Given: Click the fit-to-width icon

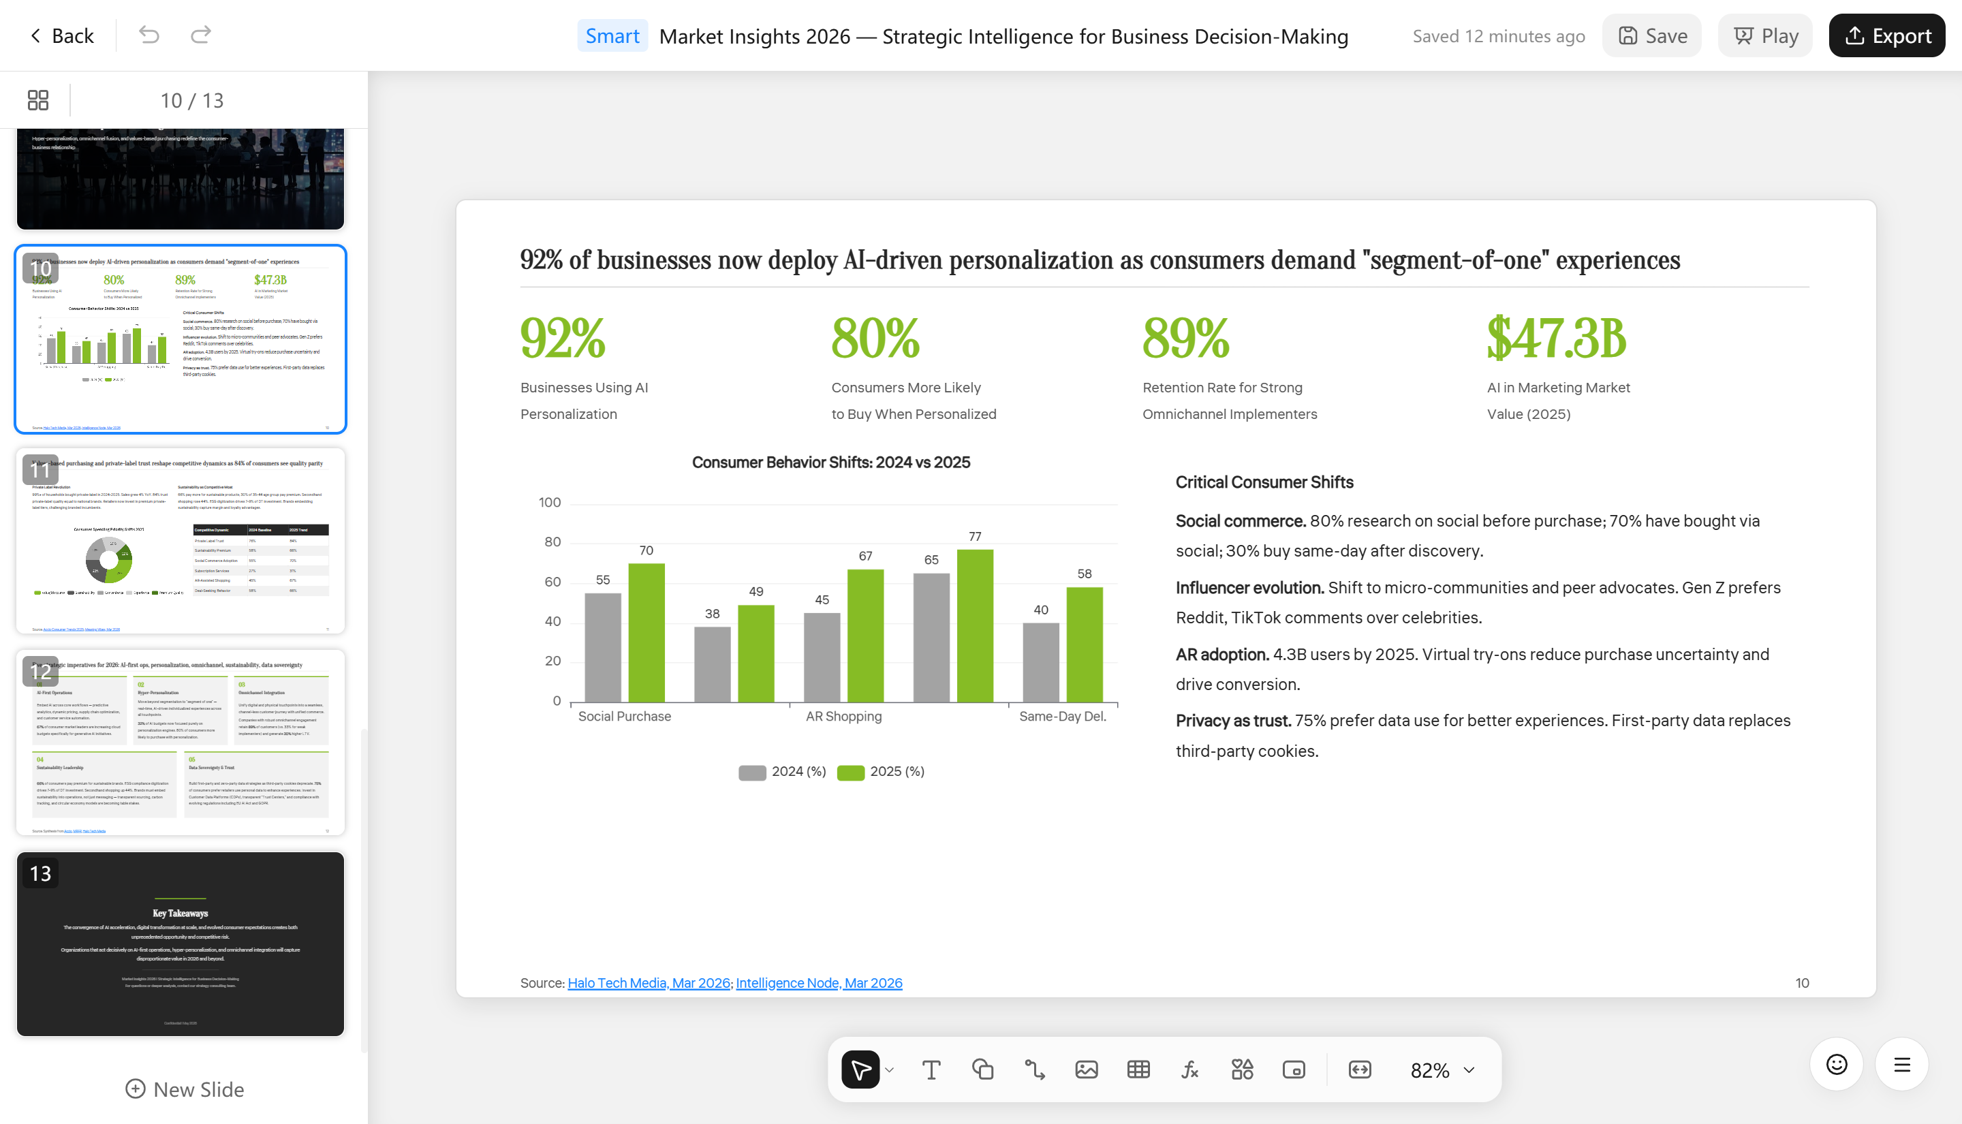Looking at the screenshot, I should tap(1359, 1070).
